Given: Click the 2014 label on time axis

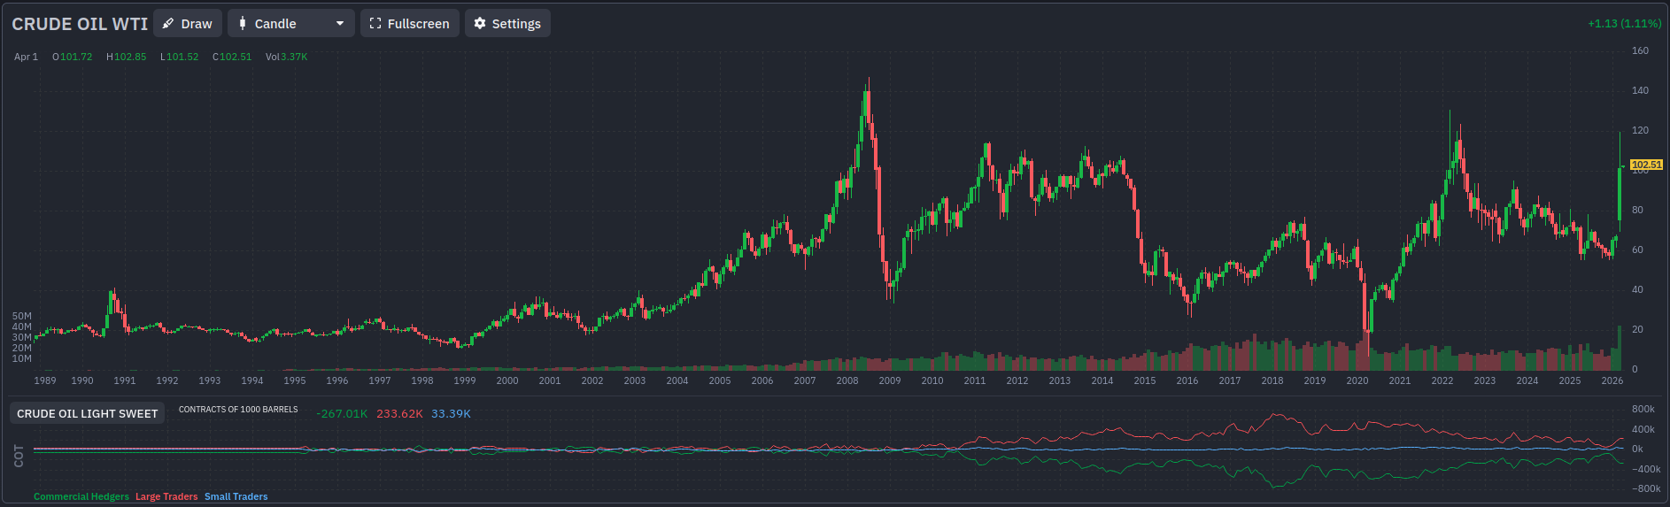Looking at the screenshot, I should 1102,380.
